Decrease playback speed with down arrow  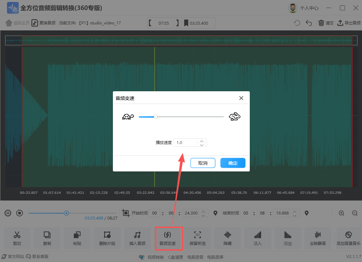click(x=202, y=145)
